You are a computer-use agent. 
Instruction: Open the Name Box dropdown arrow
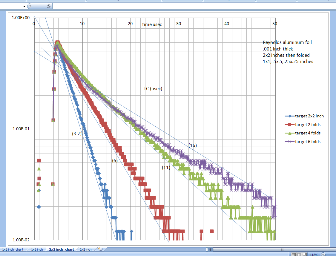pyautogui.click(x=24, y=7)
